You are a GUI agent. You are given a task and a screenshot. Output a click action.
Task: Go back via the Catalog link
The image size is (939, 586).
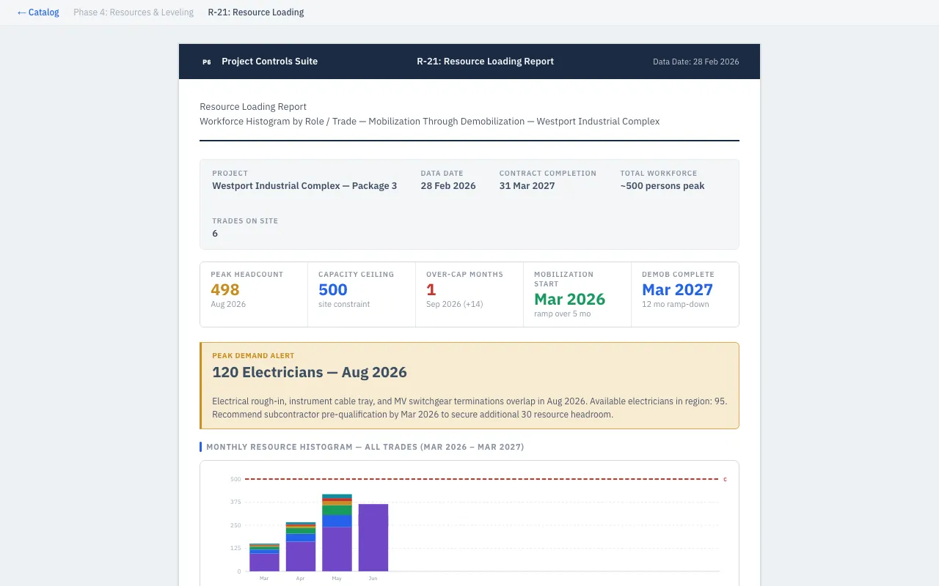(x=38, y=12)
